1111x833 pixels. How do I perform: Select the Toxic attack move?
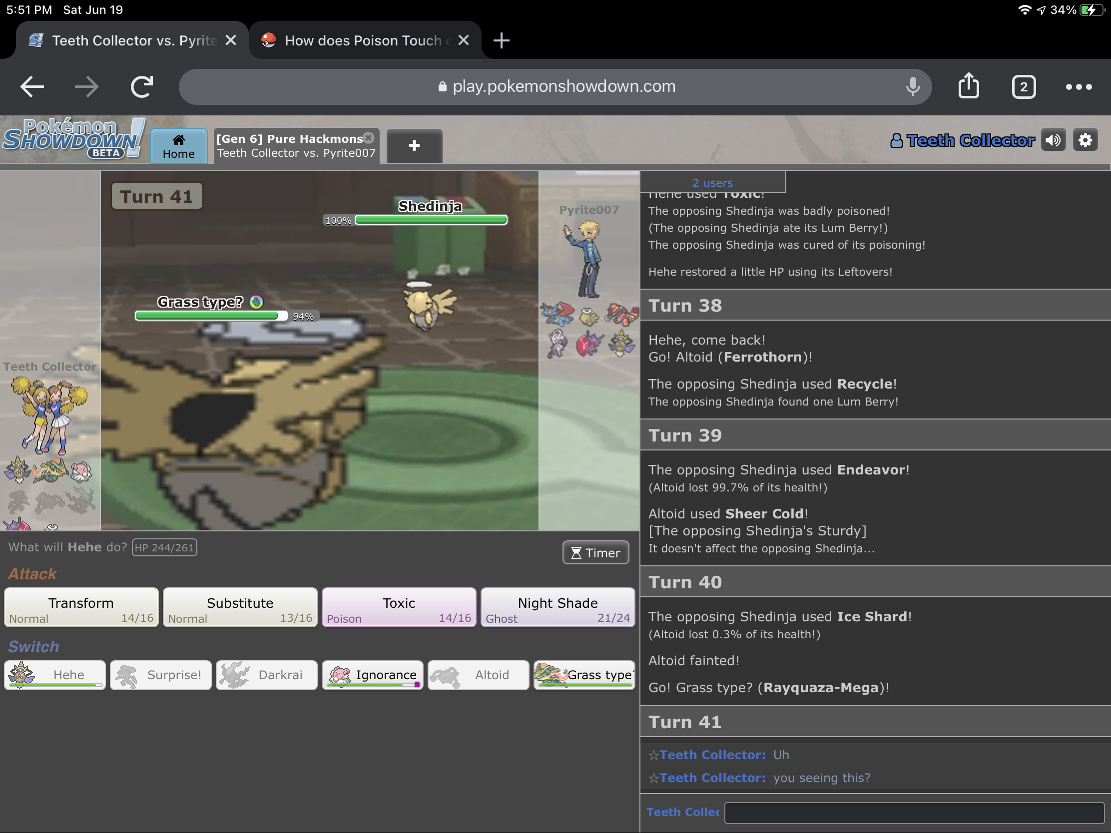click(398, 608)
